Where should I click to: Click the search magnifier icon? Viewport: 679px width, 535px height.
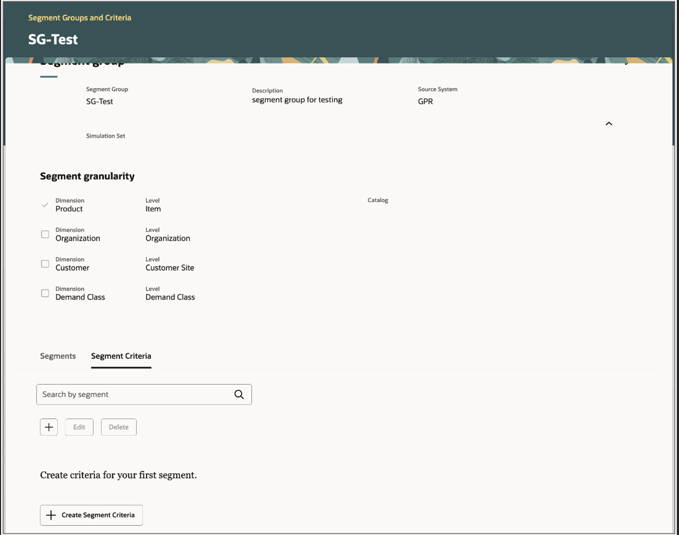coord(239,394)
